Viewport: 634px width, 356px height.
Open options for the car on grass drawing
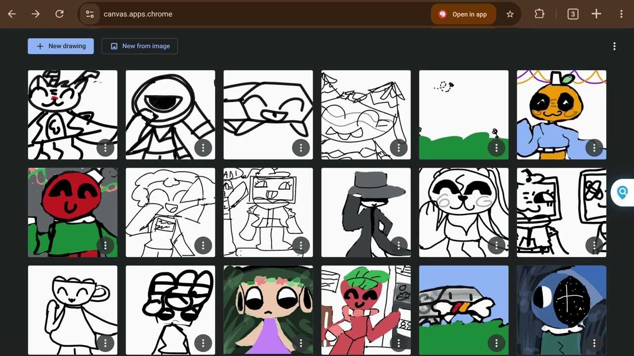coord(496,343)
